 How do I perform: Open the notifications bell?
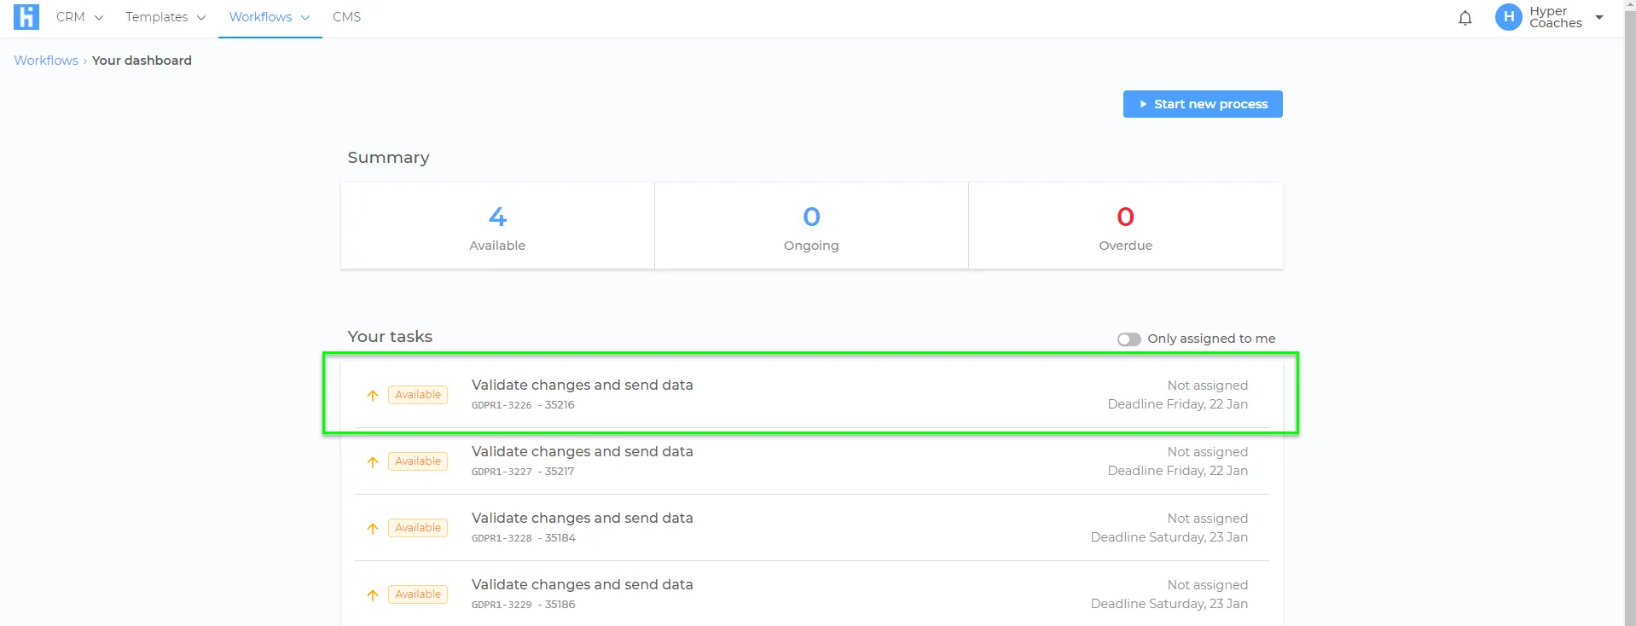click(1465, 18)
